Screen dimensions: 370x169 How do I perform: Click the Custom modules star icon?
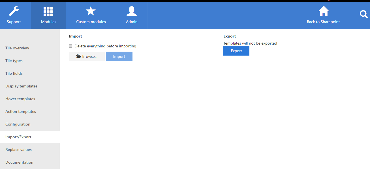click(91, 12)
